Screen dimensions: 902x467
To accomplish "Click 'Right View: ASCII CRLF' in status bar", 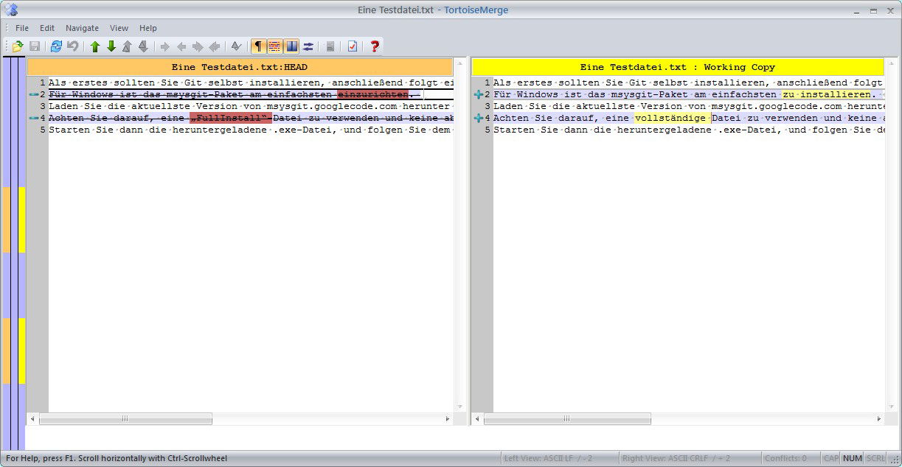I will [676, 458].
